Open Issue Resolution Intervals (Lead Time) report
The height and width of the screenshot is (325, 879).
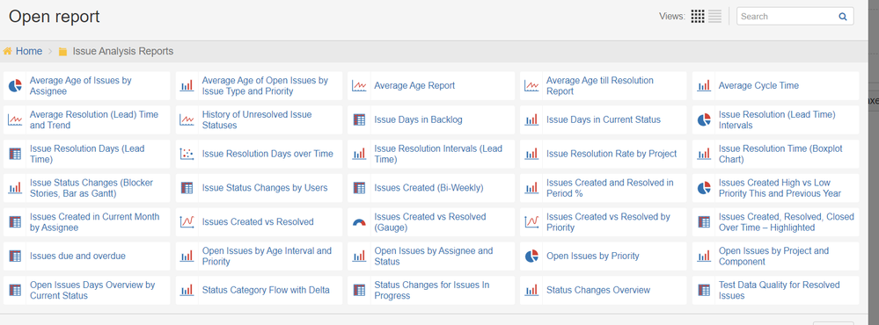438,154
